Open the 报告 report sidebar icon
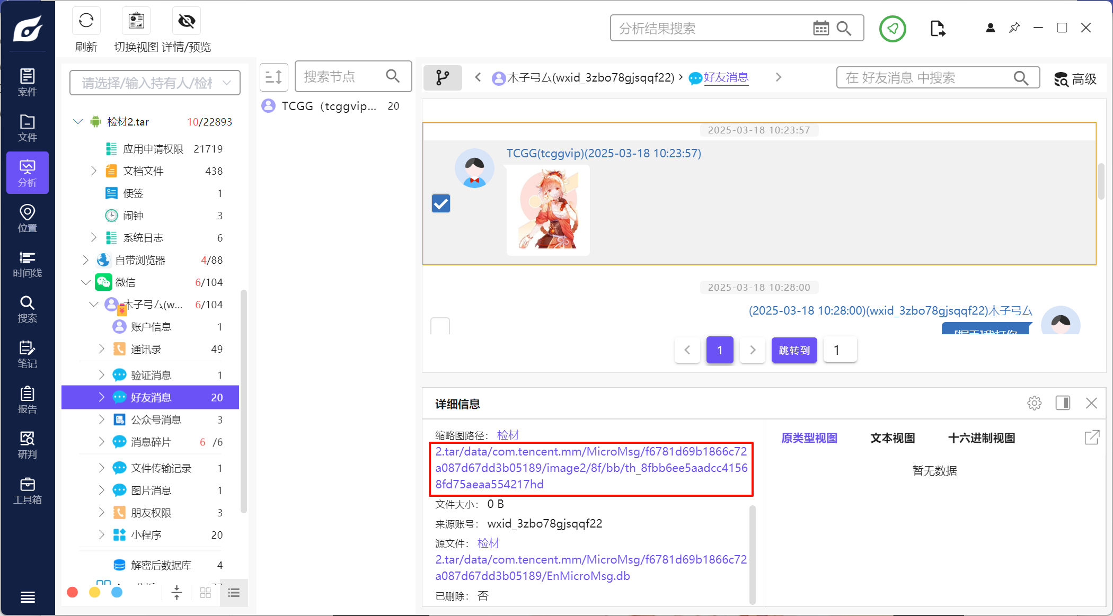This screenshot has height=616, width=1113. tap(27, 400)
